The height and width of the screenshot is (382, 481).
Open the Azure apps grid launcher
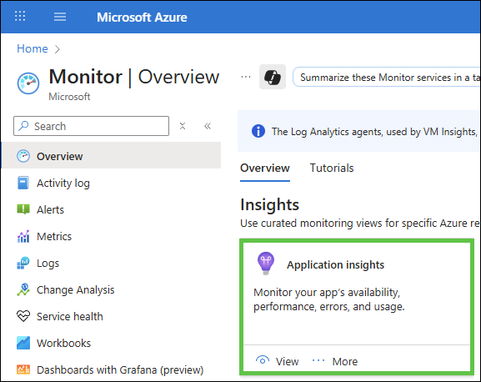coord(20,16)
